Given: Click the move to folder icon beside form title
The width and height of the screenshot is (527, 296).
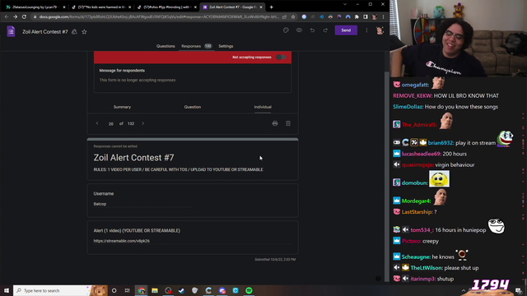Looking at the screenshot, I should click(74, 31).
